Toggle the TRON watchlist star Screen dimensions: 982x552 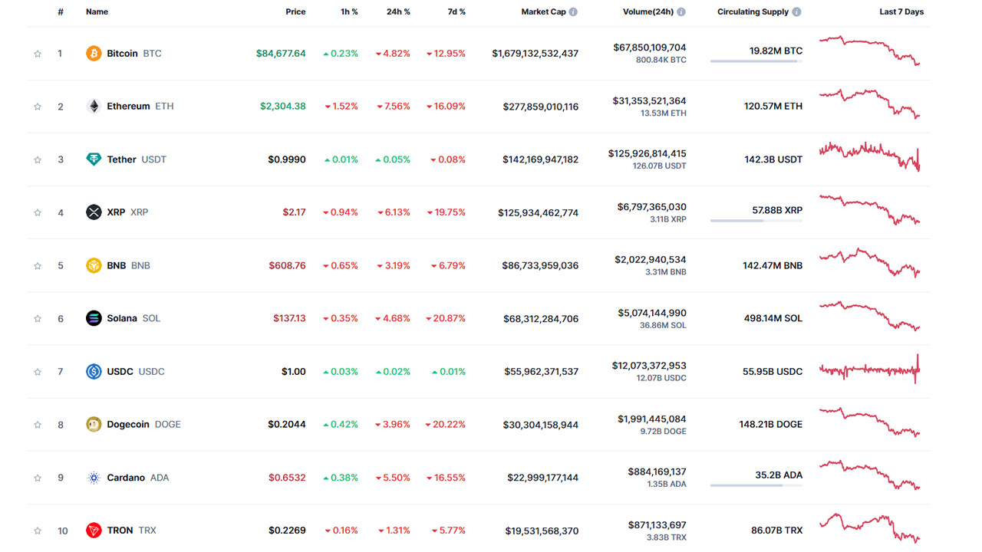38,531
